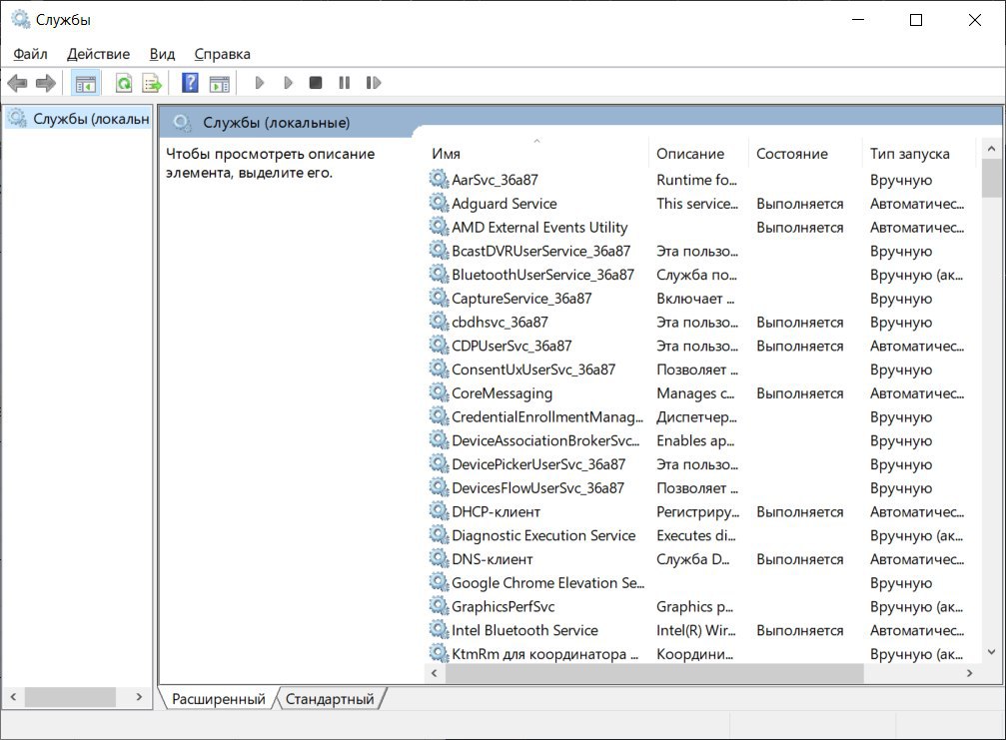Click the Back arrow toolbar icon
1006x740 pixels.
17,83
